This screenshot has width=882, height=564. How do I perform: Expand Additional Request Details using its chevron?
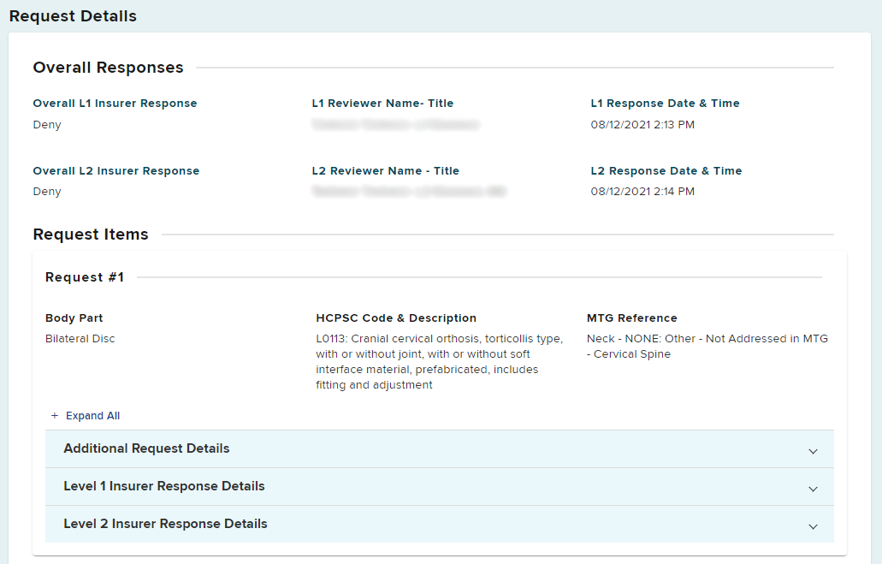pyautogui.click(x=813, y=450)
